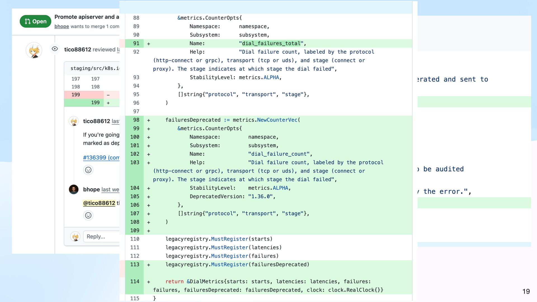Open the #136399 comment link
Image resolution: width=537 pixels, height=302 pixels.
101,157
